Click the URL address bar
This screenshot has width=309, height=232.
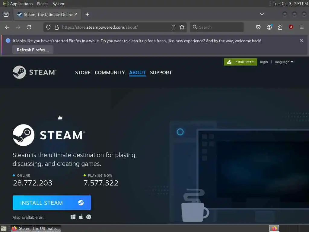point(115,27)
